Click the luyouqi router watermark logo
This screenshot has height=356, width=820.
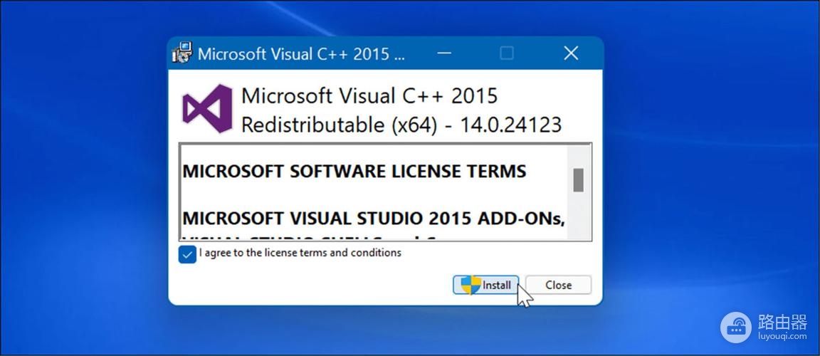click(735, 327)
